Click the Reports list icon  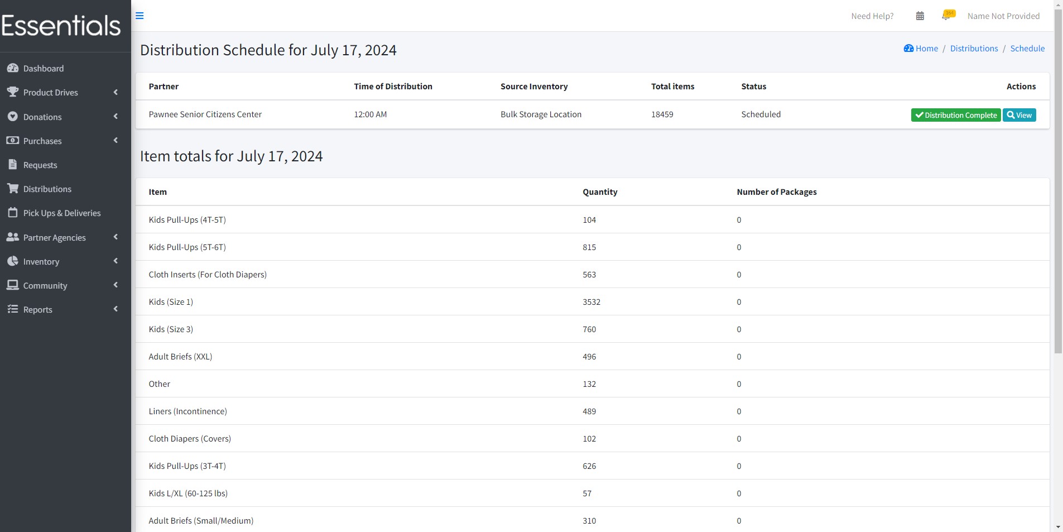(x=13, y=309)
